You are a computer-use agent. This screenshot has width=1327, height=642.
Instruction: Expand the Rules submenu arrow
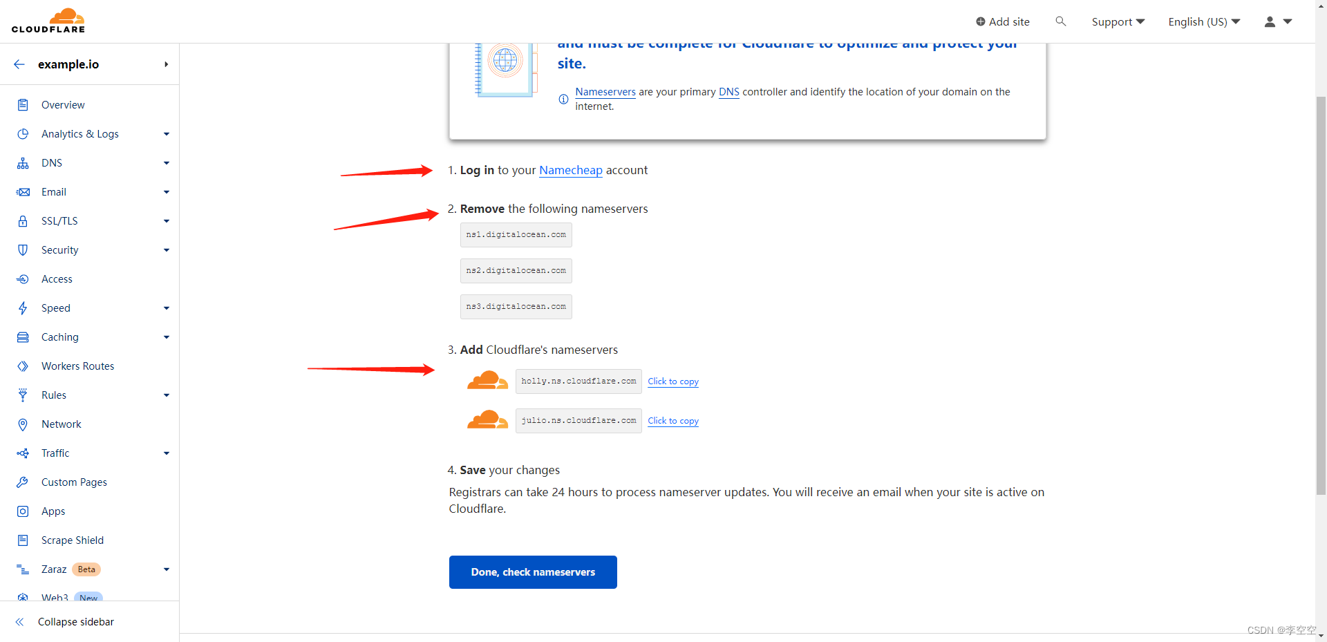point(167,395)
